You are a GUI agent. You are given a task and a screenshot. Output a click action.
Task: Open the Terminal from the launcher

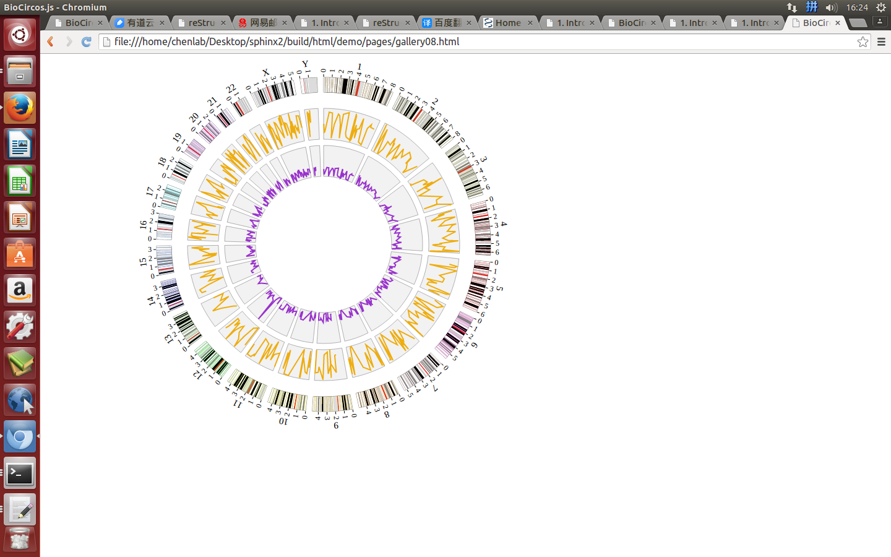20,473
